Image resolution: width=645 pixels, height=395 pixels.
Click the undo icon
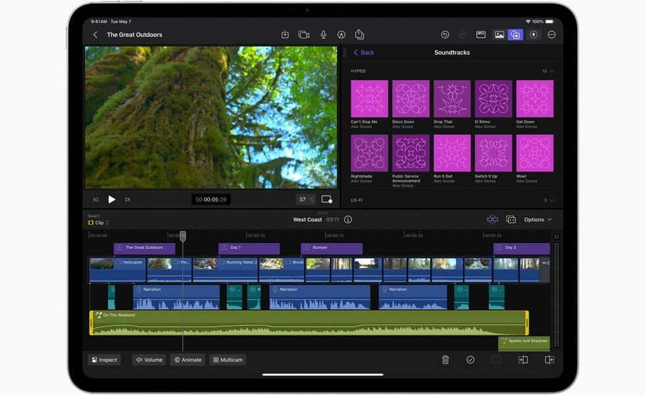[x=445, y=35]
